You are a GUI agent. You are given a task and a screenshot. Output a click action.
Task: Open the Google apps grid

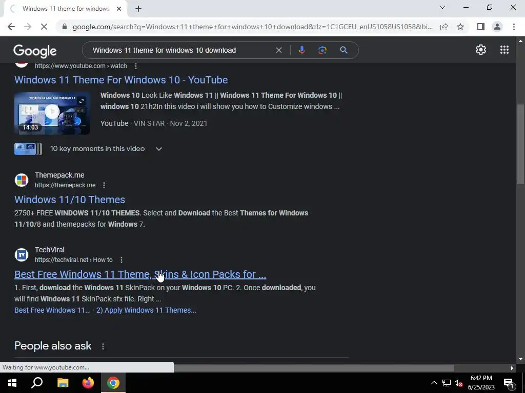coord(504,50)
